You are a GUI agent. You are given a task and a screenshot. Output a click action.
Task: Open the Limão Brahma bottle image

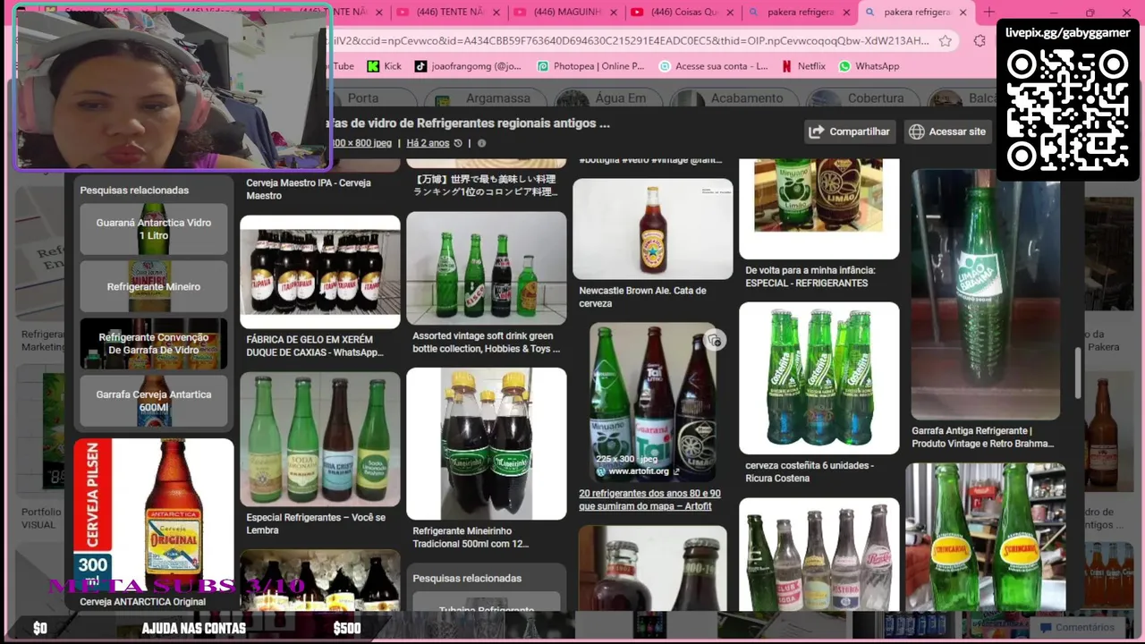pos(986,294)
